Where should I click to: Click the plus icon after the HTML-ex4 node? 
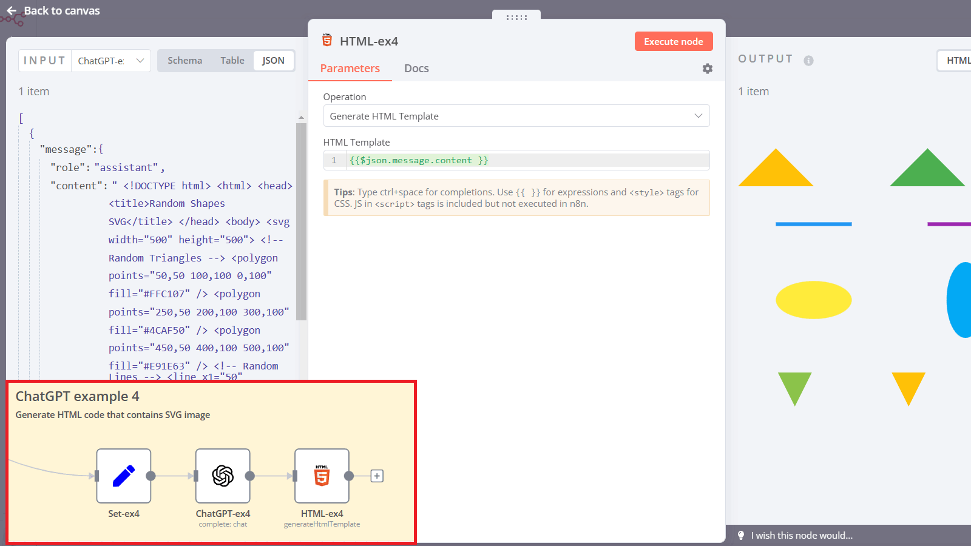376,476
